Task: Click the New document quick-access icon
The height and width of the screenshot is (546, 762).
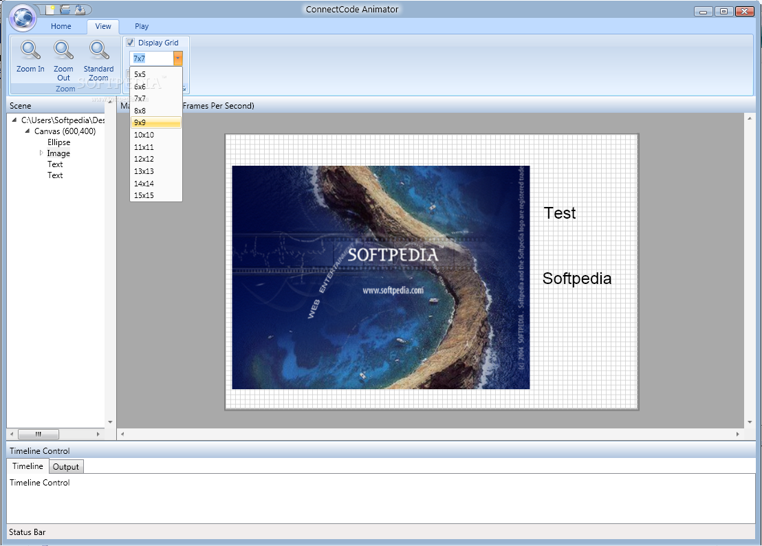Action: (x=50, y=9)
